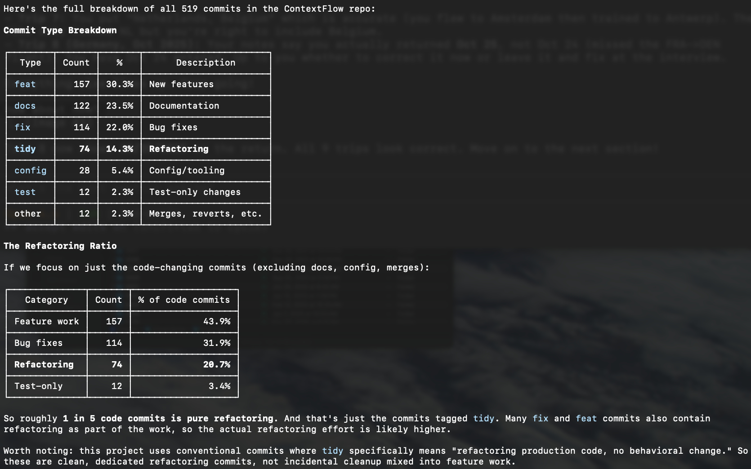Click the 'Description' column header

point(206,63)
